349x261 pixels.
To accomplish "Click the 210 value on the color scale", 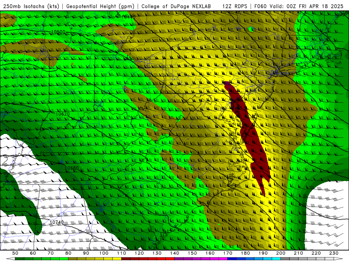I will tap(299, 253).
